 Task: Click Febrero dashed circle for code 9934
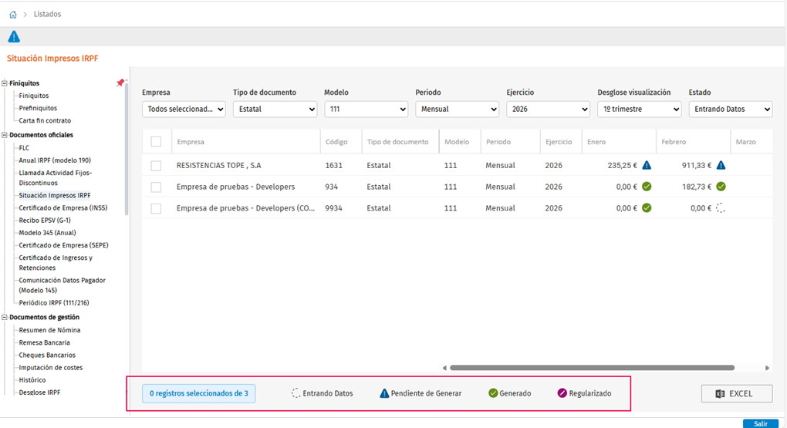coord(721,207)
